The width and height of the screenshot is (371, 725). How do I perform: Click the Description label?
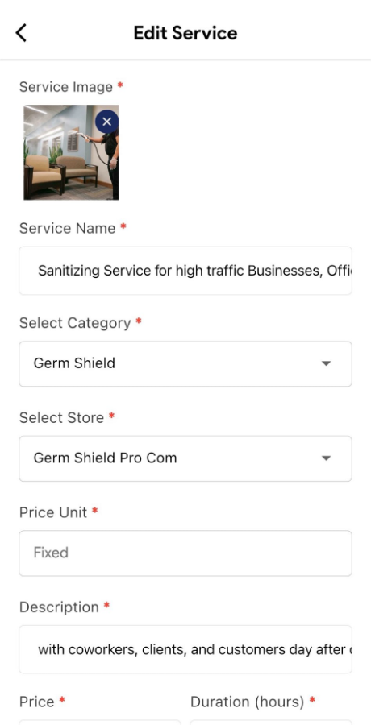coord(59,607)
